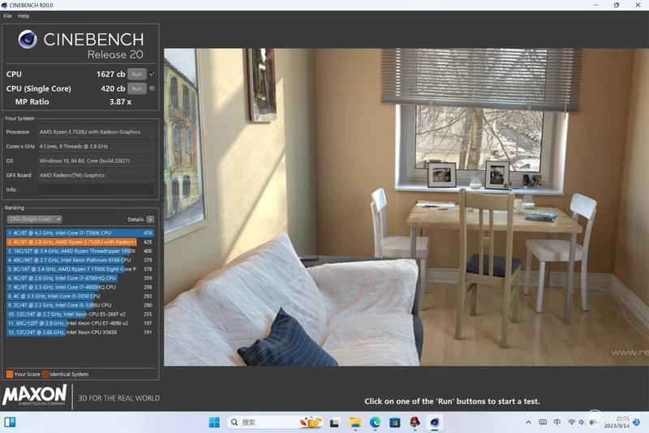
Task: Click the OS Windows 10 value field
Action: pos(96,161)
